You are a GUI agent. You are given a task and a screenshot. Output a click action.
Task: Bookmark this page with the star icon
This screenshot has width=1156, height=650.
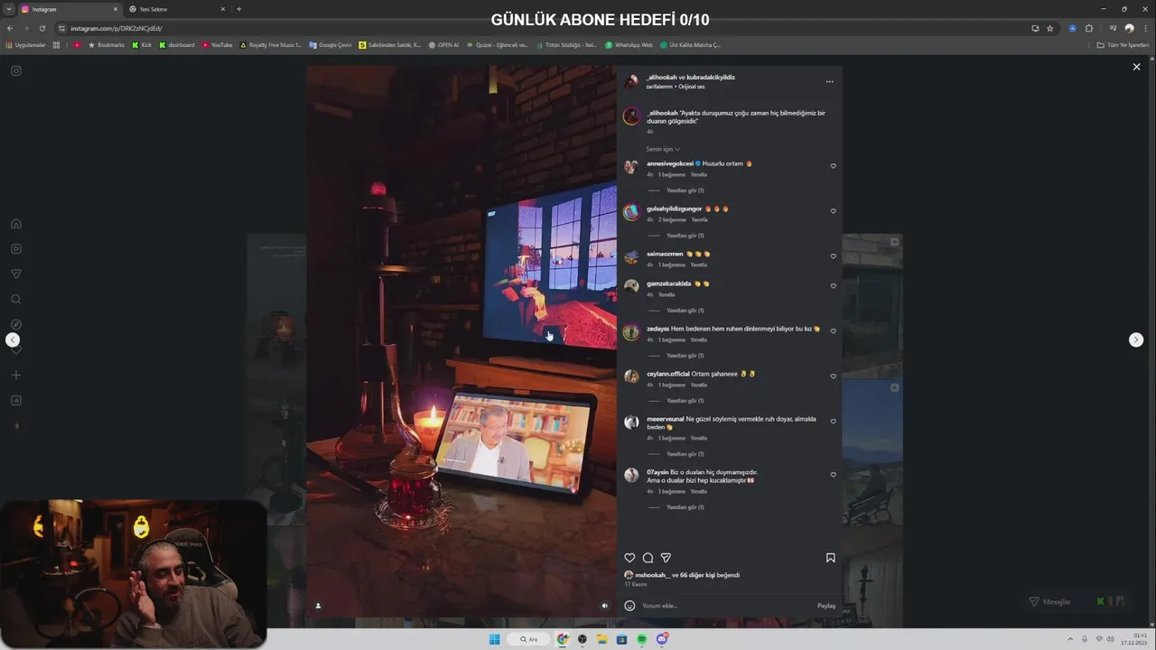tap(1049, 28)
